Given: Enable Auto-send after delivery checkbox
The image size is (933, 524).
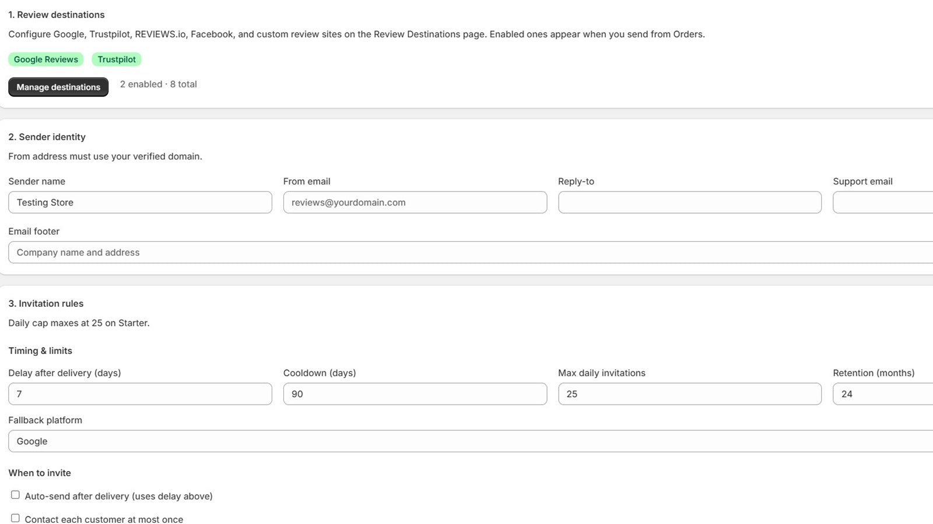Looking at the screenshot, I should click(15, 495).
